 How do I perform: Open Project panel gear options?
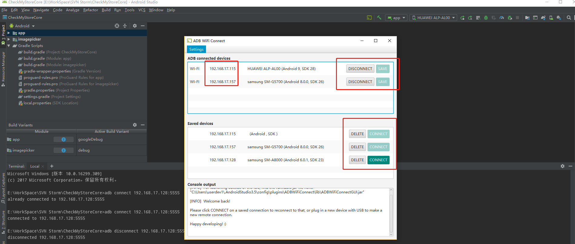click(135, 26)
